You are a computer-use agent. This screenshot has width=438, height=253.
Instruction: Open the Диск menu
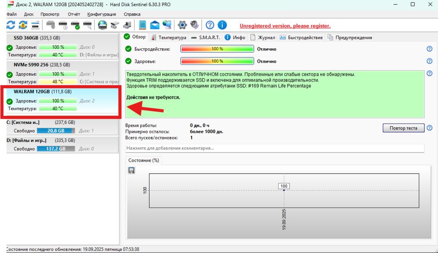coord(28,14)
